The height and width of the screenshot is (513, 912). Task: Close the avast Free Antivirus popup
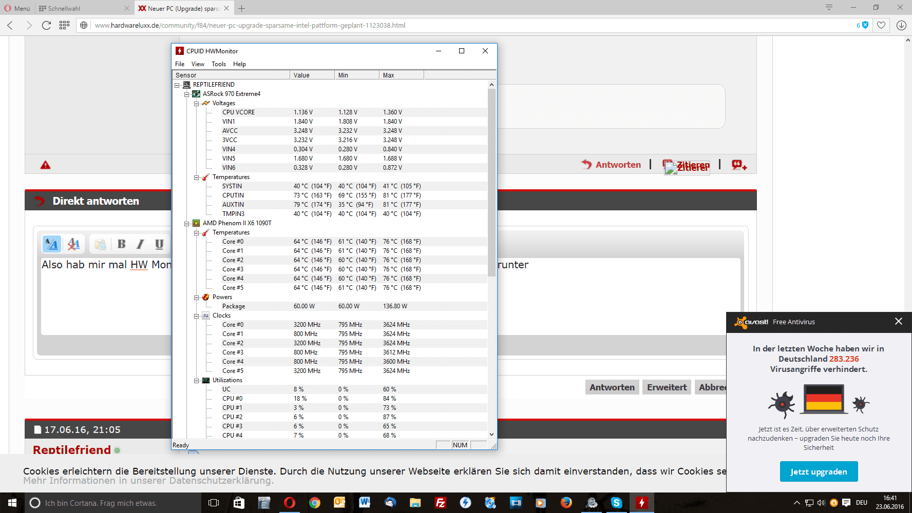point(898,321)
